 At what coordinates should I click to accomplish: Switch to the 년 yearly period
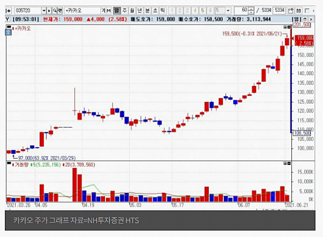tap(140, 11)
